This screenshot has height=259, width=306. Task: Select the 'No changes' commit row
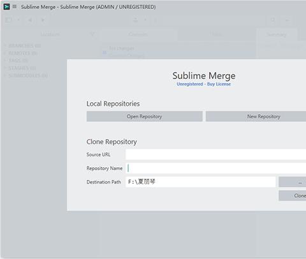pos(178,52)
